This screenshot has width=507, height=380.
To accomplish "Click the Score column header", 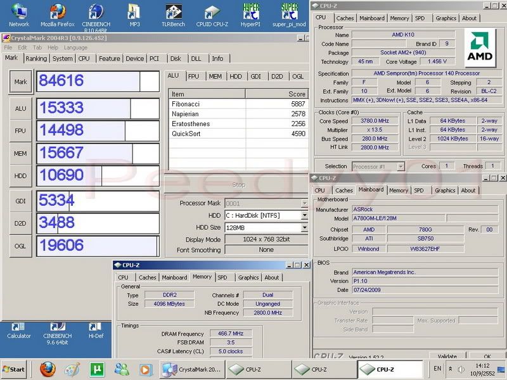I will pos(277,94).
